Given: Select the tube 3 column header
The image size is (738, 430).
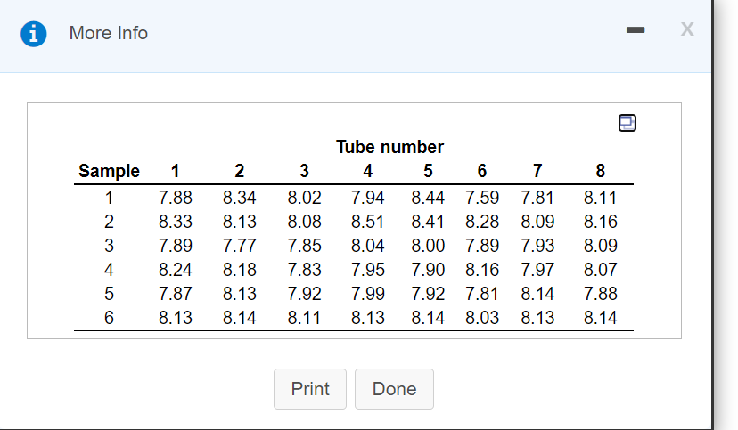Looking at the screenshot, I should tap(304, 171).
